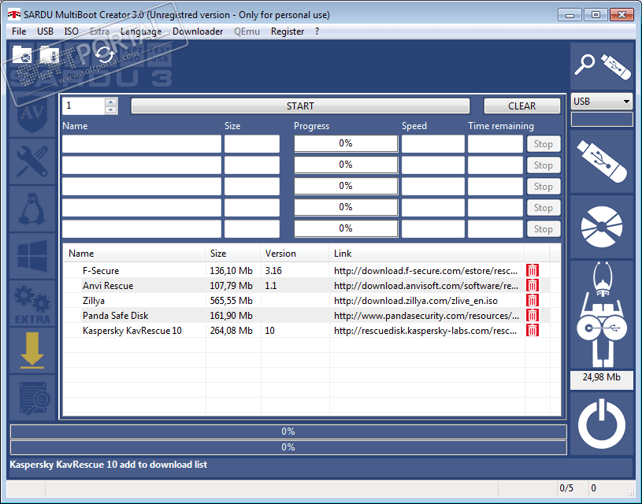The width and height of the screenshot is (642, 504).
Task: Click the large power button icon
Action: click(602, 424)
